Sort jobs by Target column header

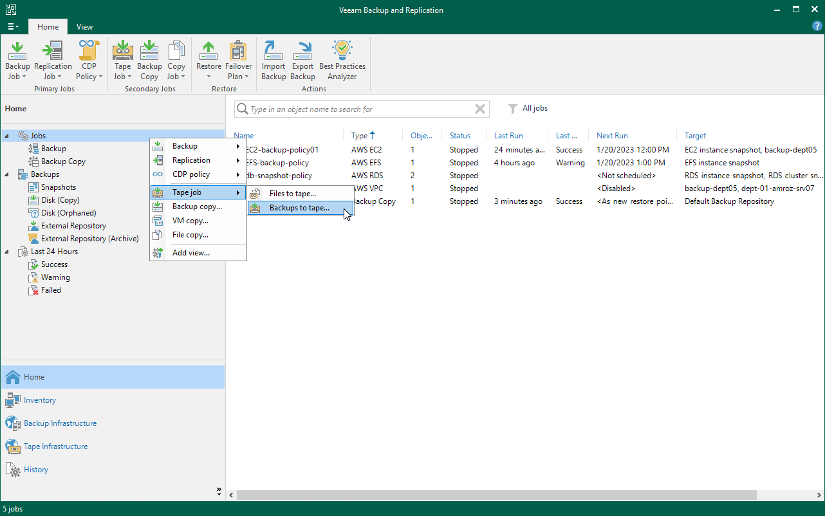tap(750, 136)
